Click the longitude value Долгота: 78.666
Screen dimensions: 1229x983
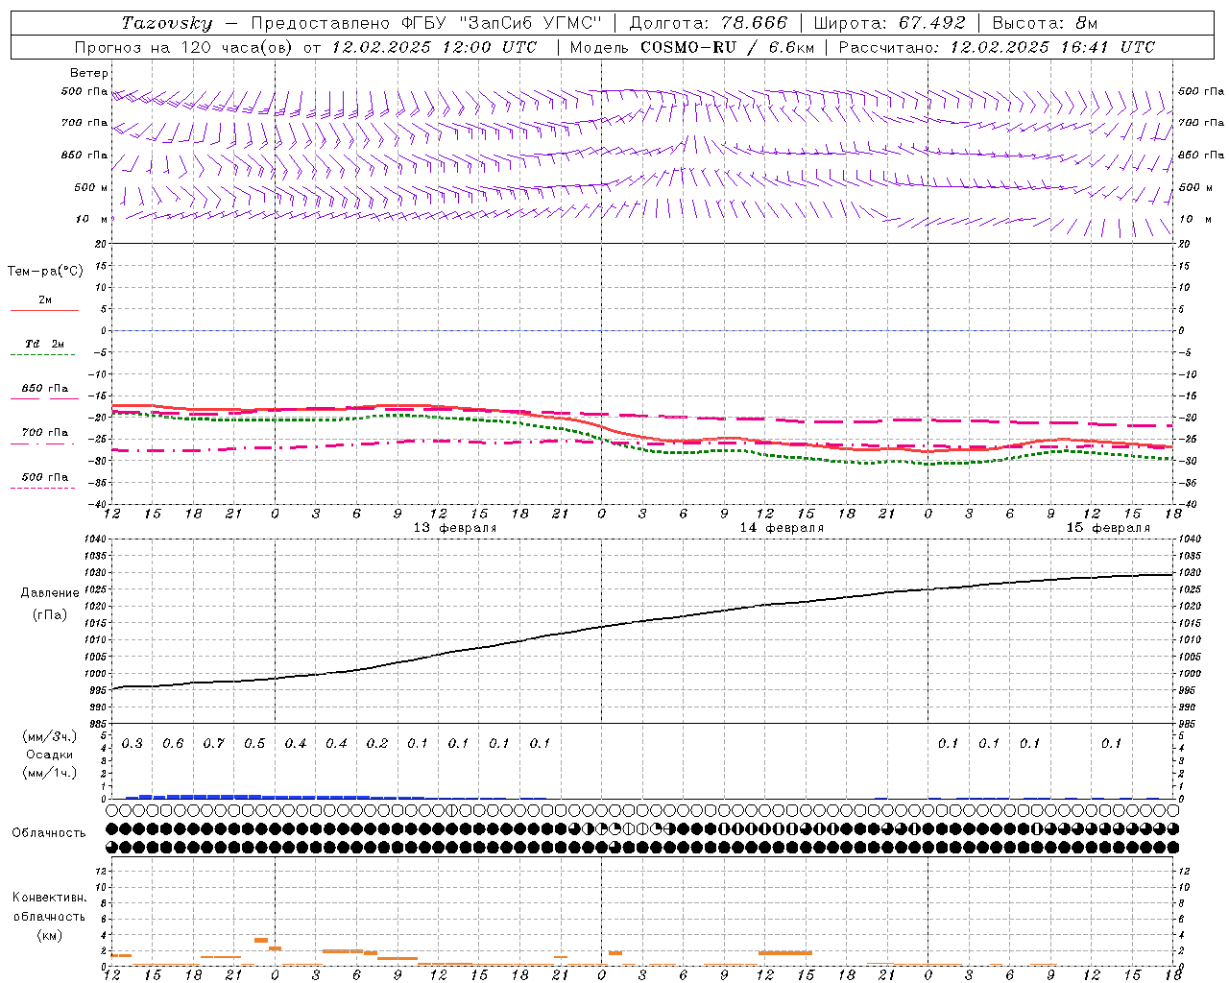[x=709, y=23]
